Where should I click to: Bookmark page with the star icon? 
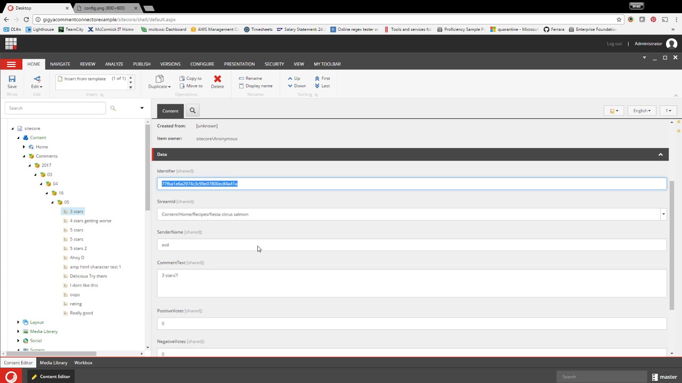tap(619, 19)
